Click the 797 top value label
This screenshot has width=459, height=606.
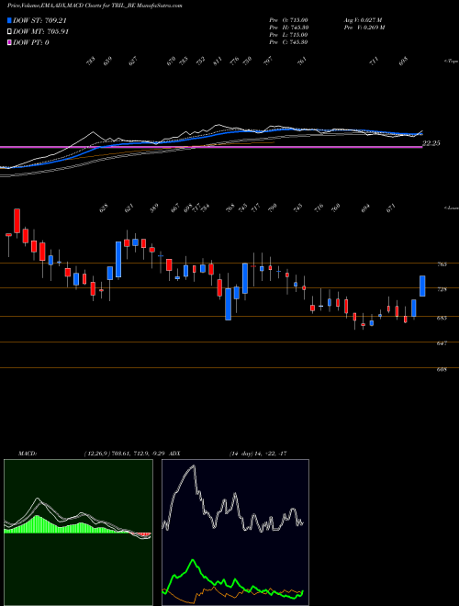268,62
